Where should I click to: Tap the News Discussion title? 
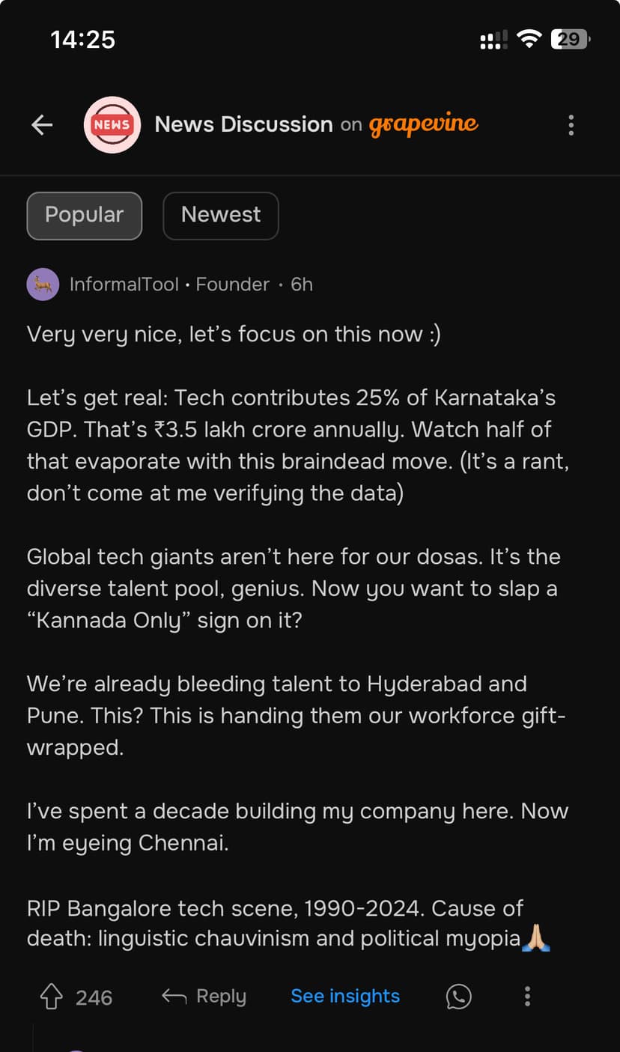(243, 124)
